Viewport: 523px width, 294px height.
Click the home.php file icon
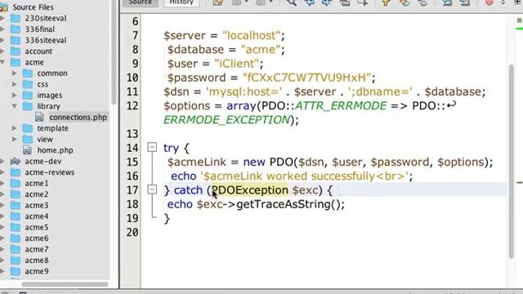pyautogui.click(x=27, y=150)
